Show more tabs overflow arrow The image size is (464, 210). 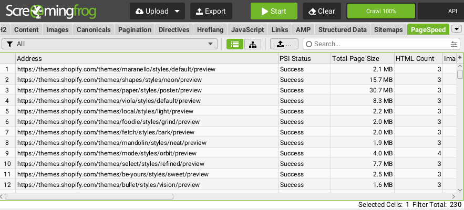tap(456, 29)
